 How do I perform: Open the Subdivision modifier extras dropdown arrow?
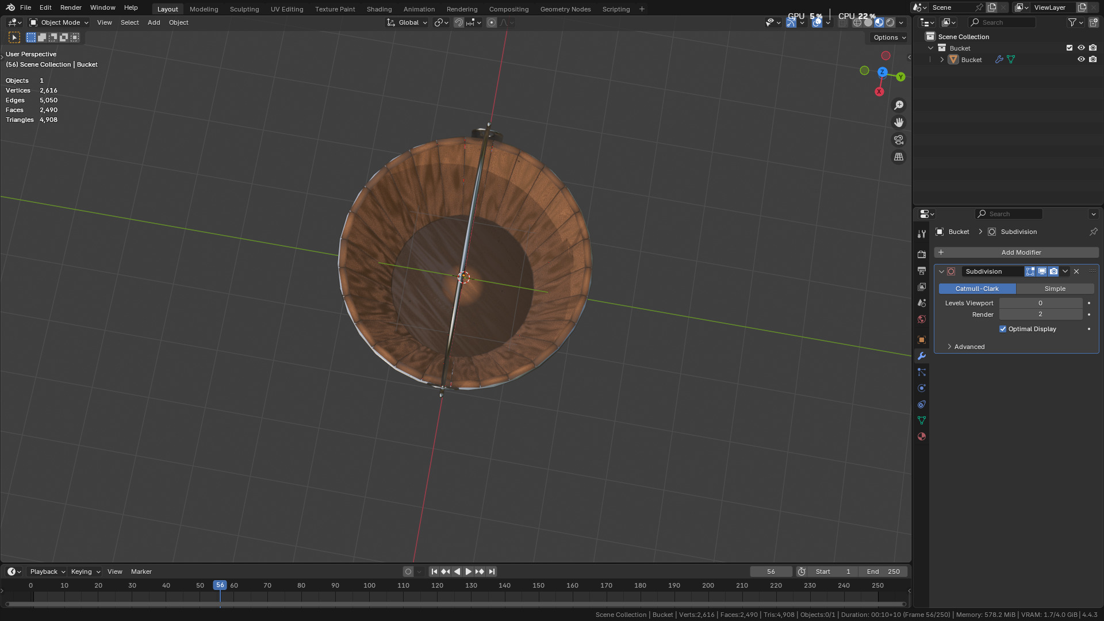pyautogui.click(x=1065, y=271)
